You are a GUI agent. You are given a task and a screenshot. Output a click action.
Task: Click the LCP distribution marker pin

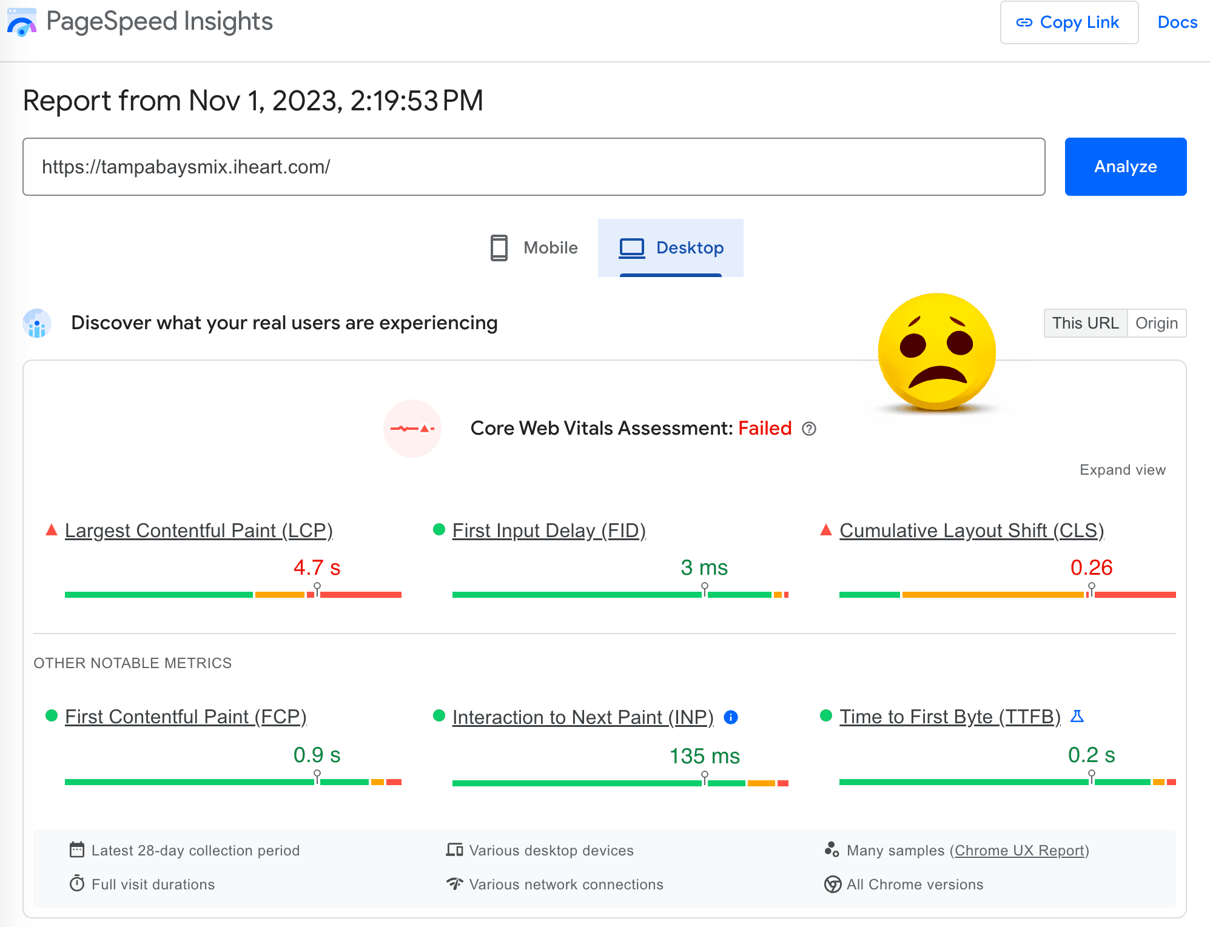tap(317, 586)
